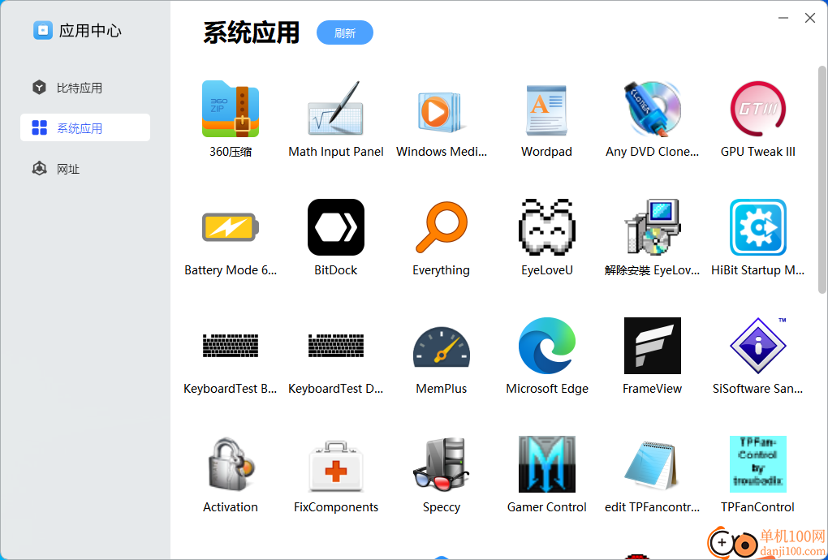
Task: Click the 'FrameView' label text
Action: pos(652,389)
